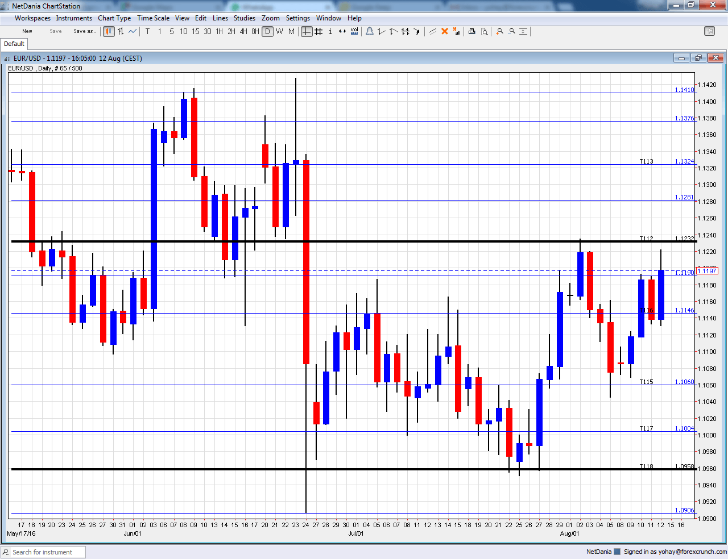Image resolution: width=728 pixels, height=559 pixels.
Task: Click the print preview icon
Action: click(484, 31)
